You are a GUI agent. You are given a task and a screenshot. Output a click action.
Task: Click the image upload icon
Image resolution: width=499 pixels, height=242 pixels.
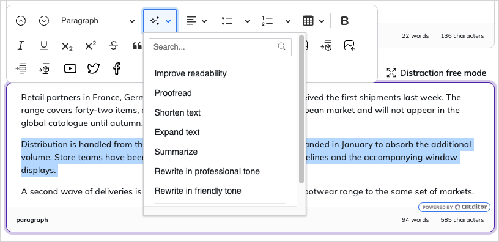349,45
